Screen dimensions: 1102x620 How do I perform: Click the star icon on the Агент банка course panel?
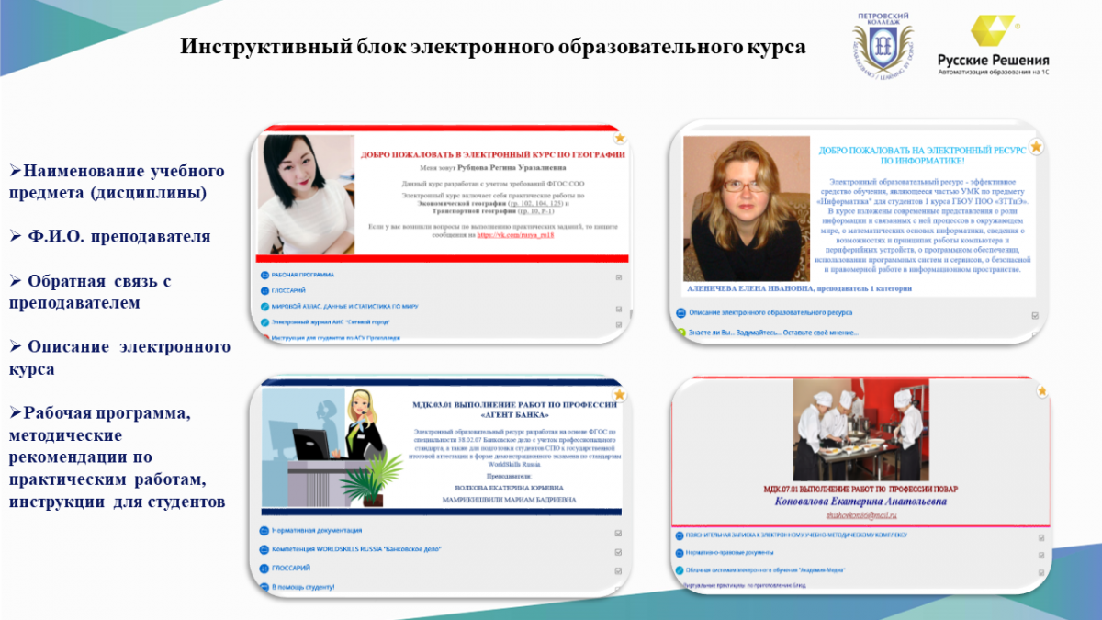pyautogui.click(x=620, y=394)
